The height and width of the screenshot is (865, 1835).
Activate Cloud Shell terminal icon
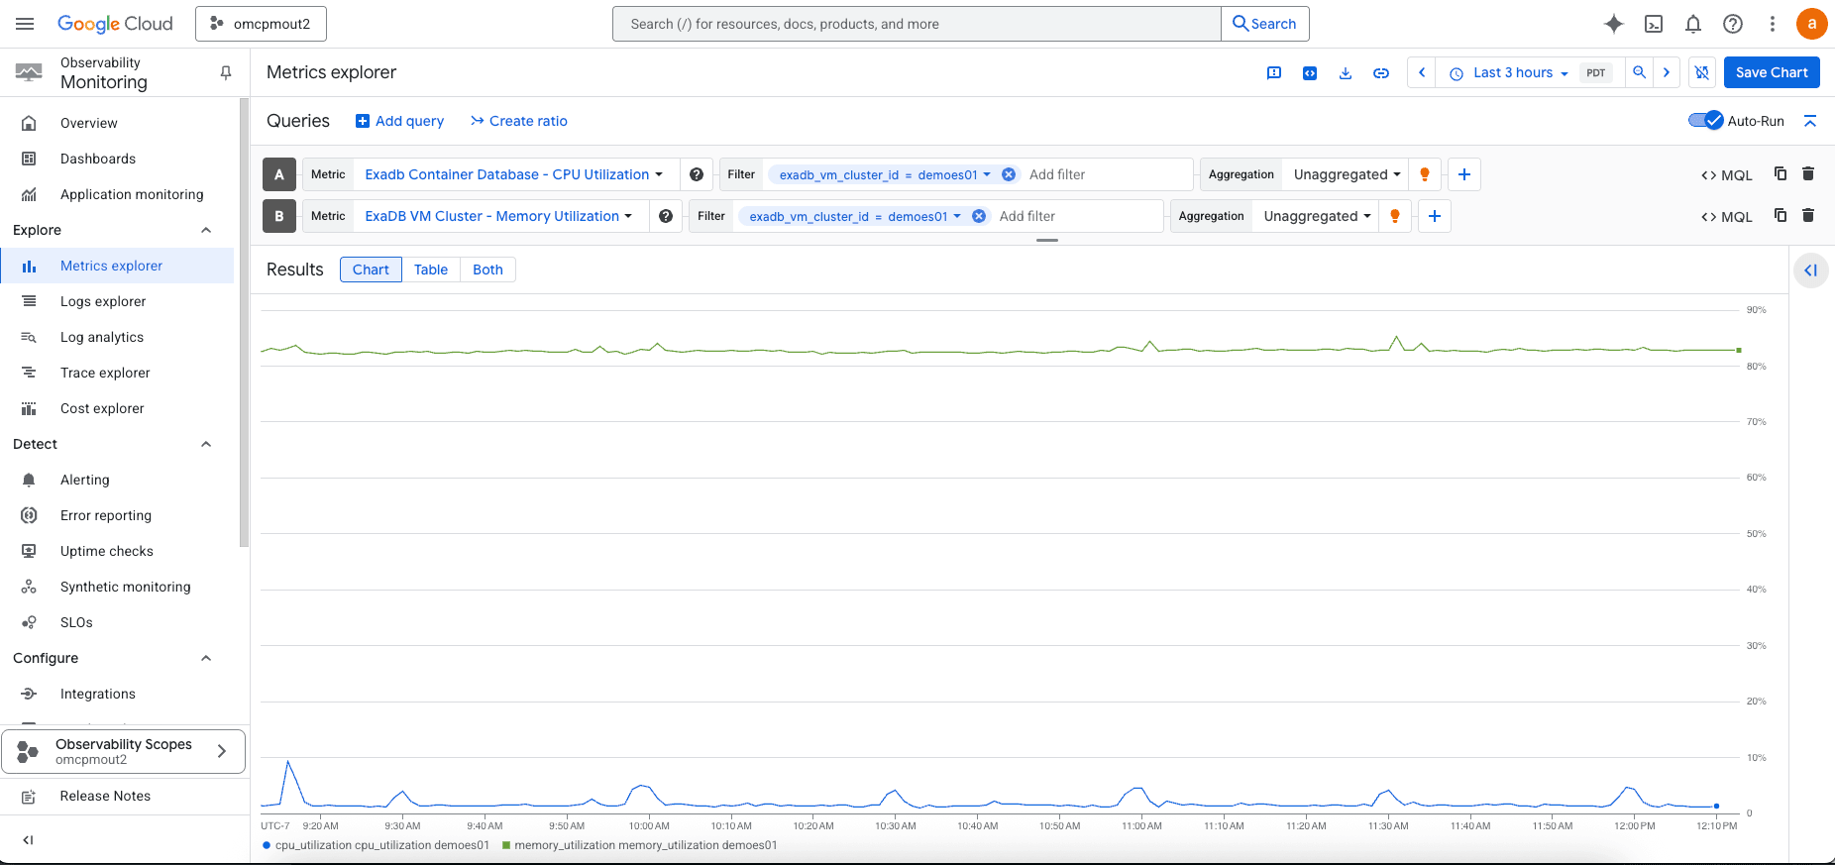[1654, 24]
